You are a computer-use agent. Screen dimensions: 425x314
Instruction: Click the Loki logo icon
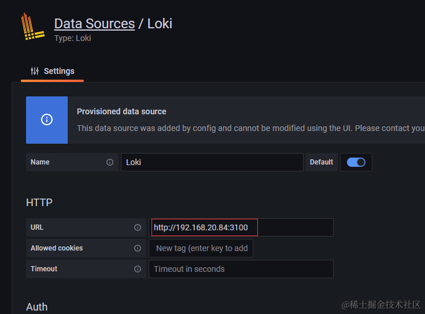pos(32,27)
